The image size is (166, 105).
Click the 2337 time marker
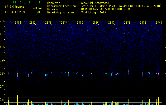click(111, 23)
